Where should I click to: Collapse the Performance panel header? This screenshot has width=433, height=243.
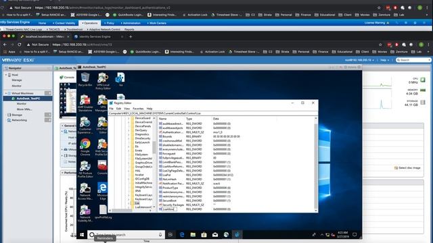point(63,173)
